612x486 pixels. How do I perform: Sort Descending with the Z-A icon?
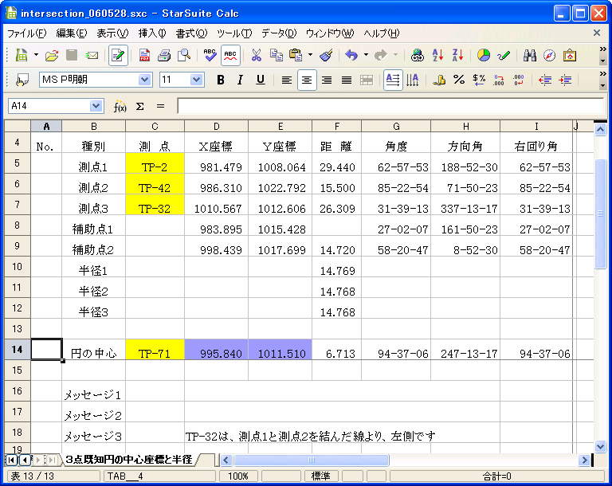pyautogui.click(x=457, y=56)
